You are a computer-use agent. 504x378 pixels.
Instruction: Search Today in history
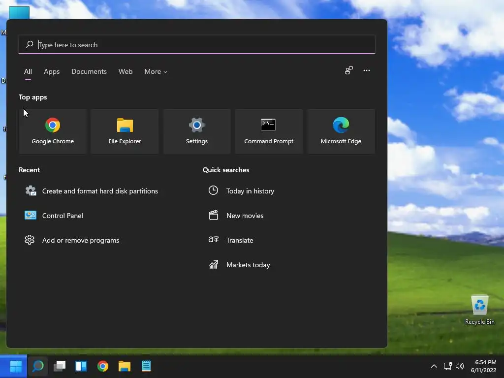[250, 191]
